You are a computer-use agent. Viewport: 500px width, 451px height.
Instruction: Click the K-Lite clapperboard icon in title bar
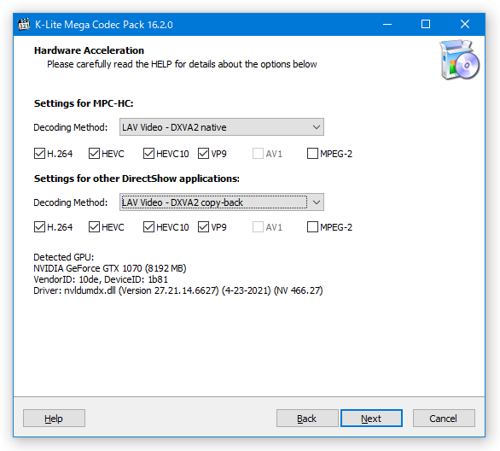click(x=24, y=24)
